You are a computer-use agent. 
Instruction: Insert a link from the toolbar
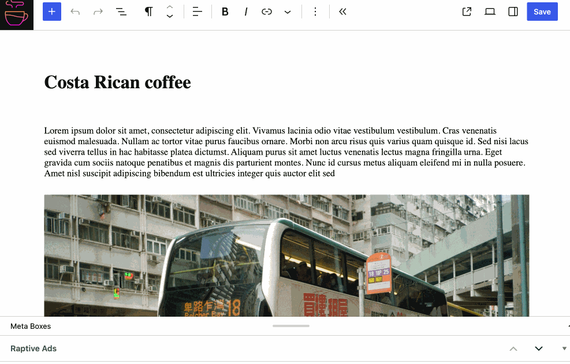(267, 12)
